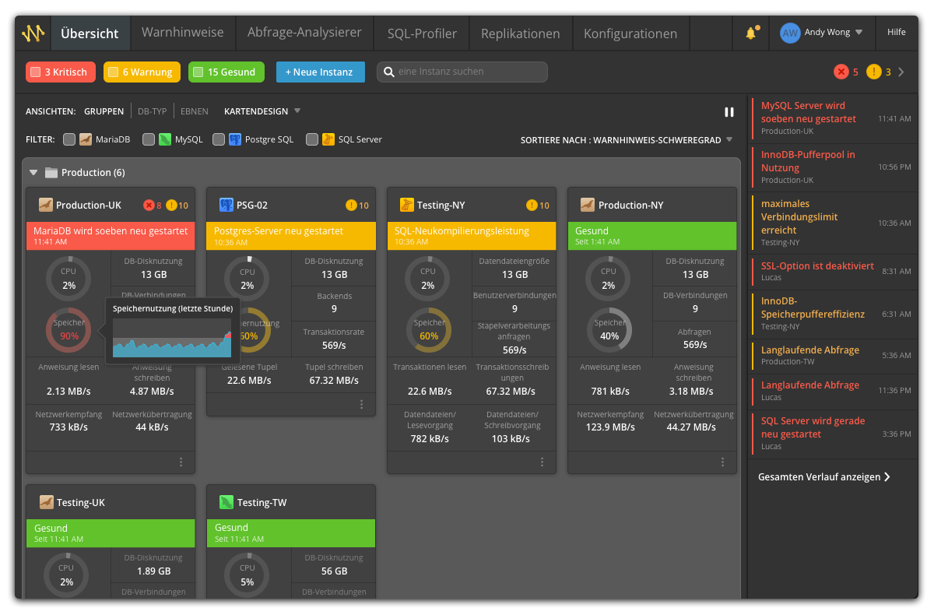
Task: Click the yellow warnings counter icon
Action: tap(874, 72)
